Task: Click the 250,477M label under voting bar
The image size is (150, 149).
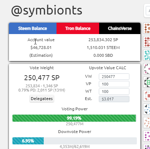Action: click(75, 124)
